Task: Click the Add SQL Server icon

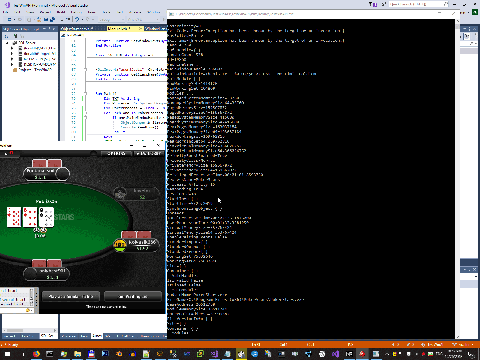Action: tap(15, 36)
